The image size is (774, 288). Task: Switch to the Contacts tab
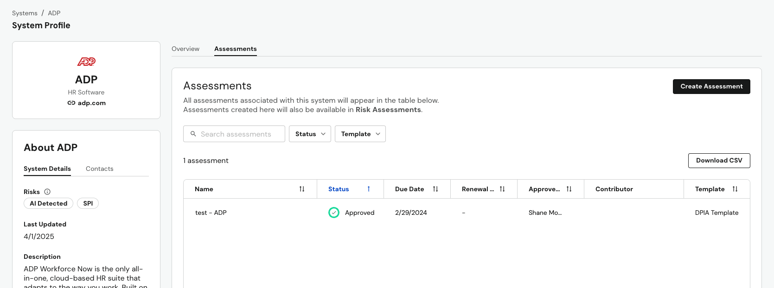point(100,169)
